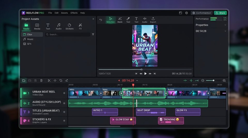This screenshot has height=138, width=248.
Task: Toggle the STICKERS & FX track dot
Action: point(64,121)
